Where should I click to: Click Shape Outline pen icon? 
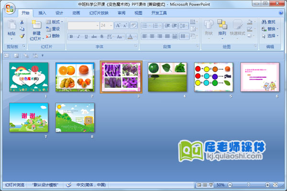pyautogui.click(x=250, y=29)
